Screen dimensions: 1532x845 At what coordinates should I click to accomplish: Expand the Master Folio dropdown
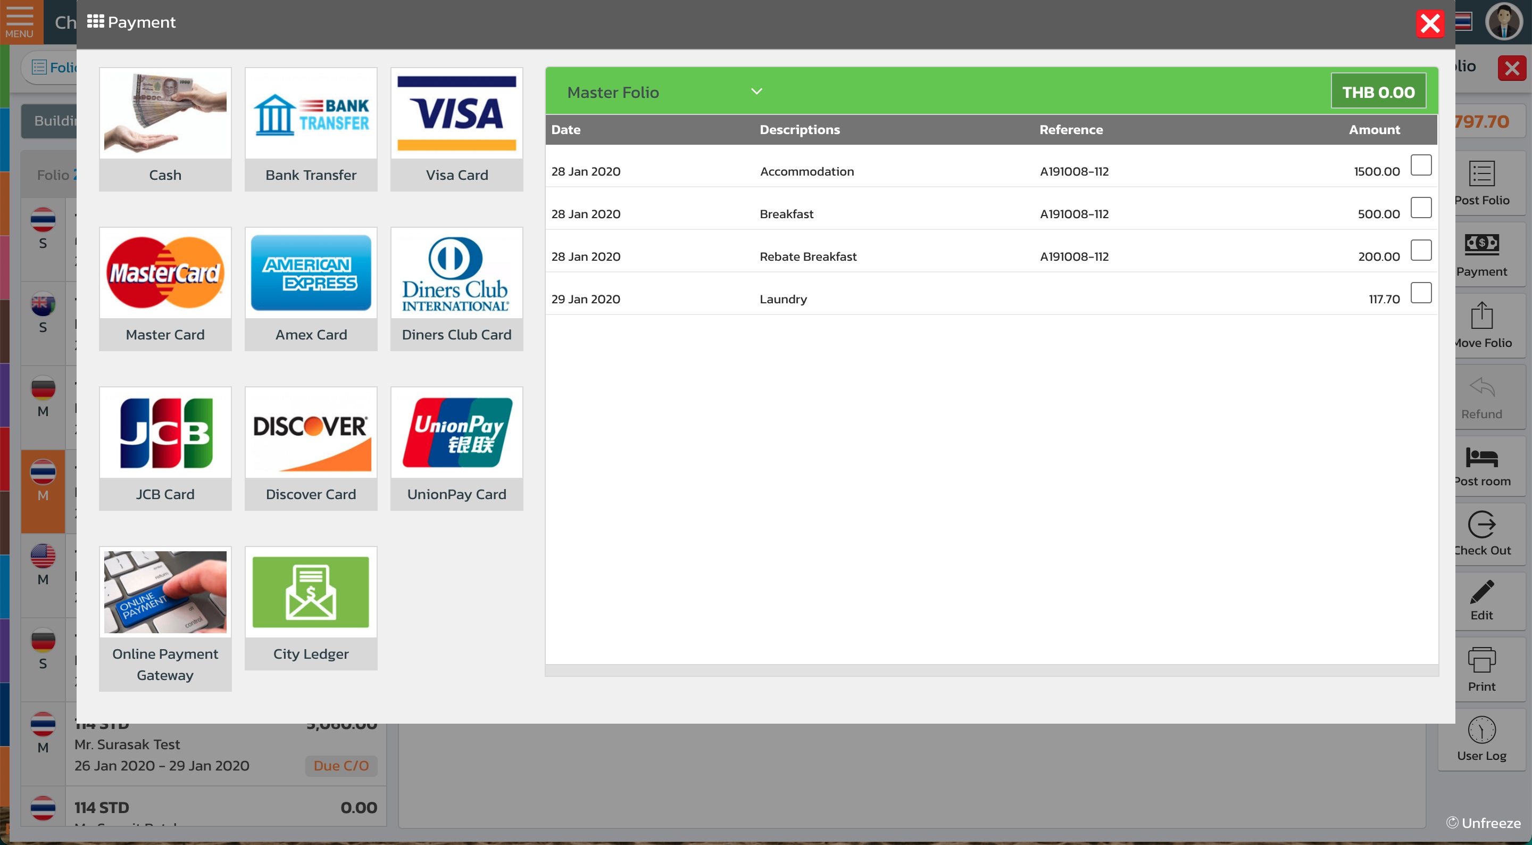point(664,92)
